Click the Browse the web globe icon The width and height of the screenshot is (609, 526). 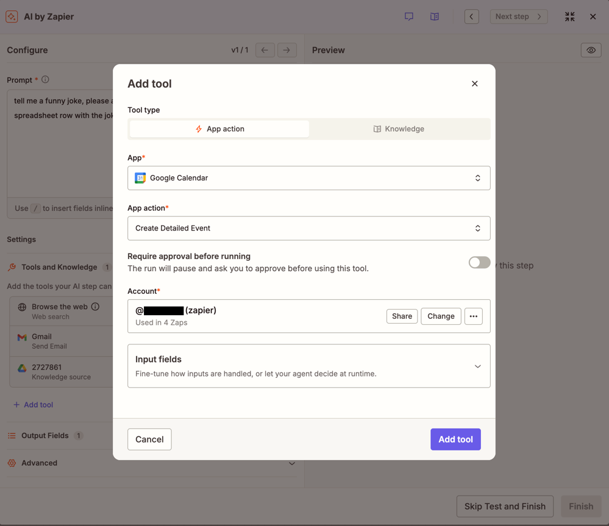22,307
